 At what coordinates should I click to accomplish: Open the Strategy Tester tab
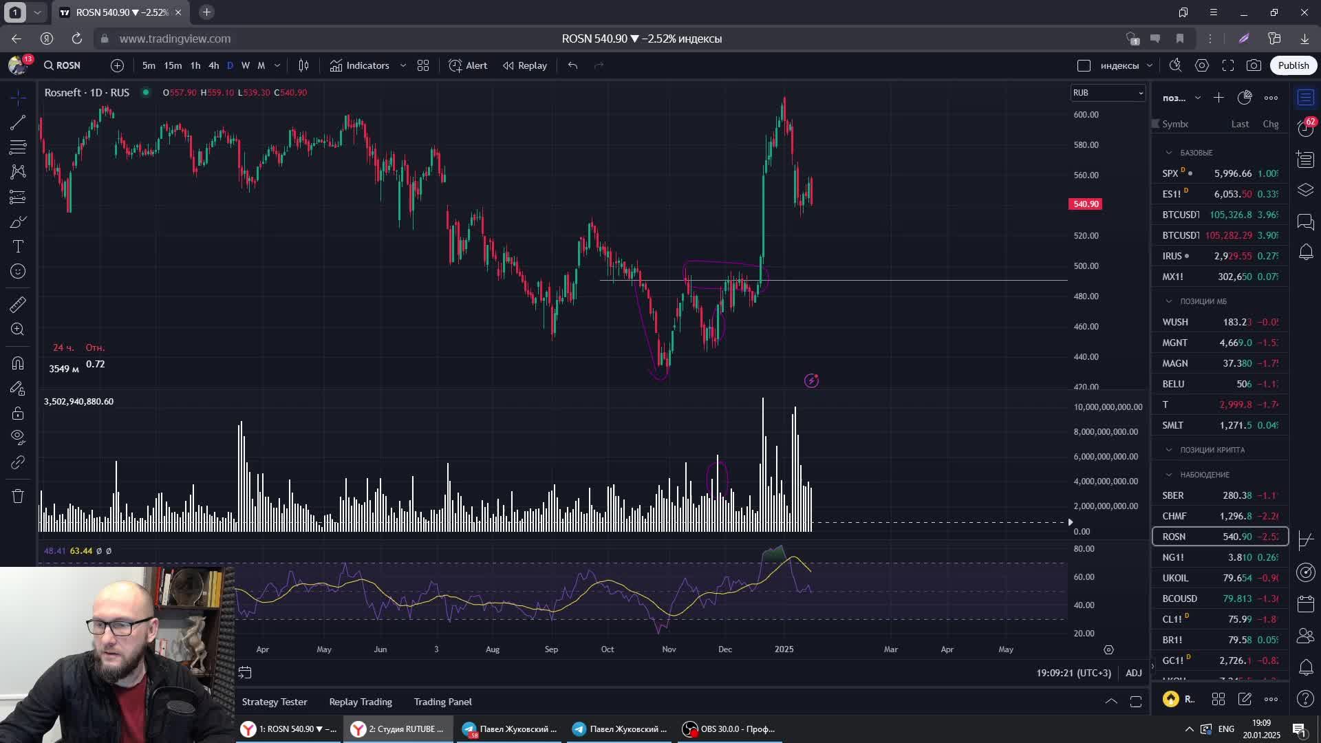click(x=275, y=702)
